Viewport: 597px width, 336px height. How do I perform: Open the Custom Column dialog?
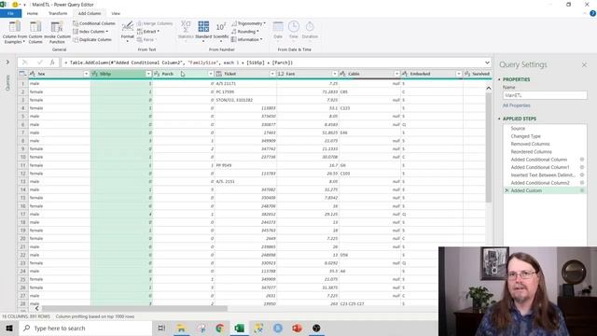click(x=35, y=32)
